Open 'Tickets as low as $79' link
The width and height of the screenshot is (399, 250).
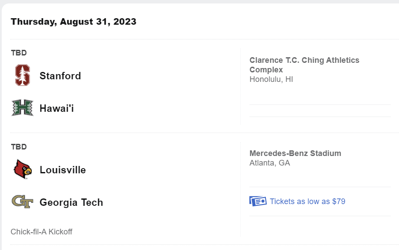307,201
